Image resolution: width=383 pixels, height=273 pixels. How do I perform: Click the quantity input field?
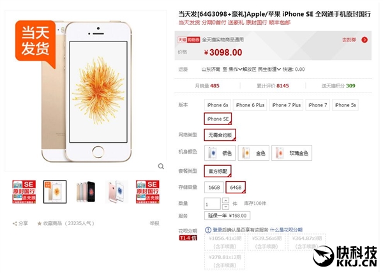point(213,203)
